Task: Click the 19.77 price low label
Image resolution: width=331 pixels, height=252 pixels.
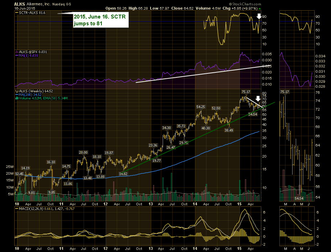Action: pyautogui.click(x=156, y=160)
